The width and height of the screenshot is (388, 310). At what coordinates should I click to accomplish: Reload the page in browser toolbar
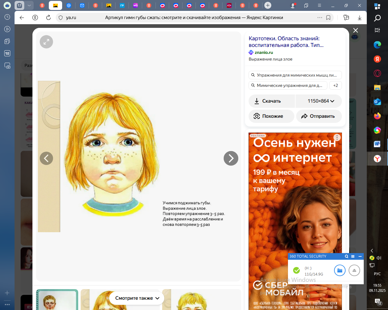click(48, 18)
